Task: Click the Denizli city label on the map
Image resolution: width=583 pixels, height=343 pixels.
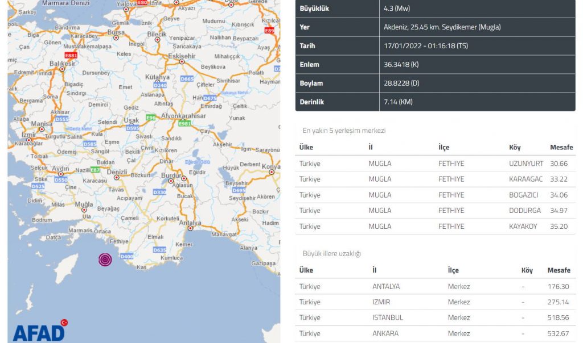Action: pyautogui.click(x=117, y=171)
